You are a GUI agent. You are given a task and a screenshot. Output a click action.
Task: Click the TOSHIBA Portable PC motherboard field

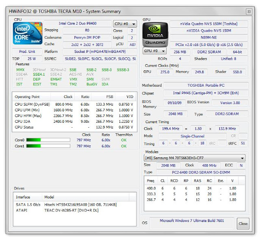pyautogui.click(x=206, y=85)
